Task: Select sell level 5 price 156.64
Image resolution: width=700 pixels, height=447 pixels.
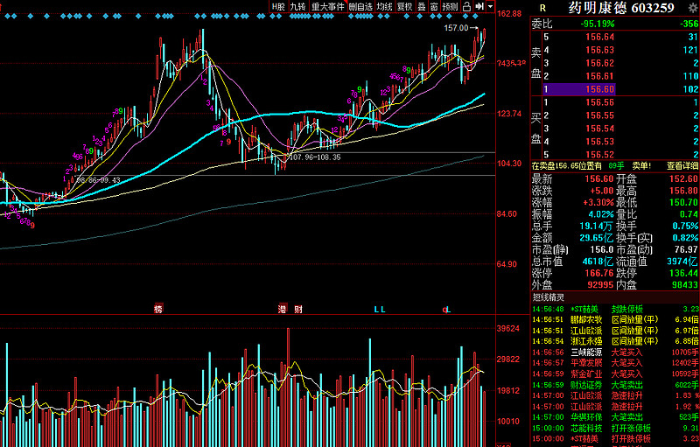Action: point(599,37)
